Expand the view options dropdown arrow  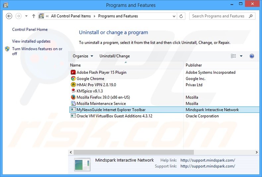(x=241, y=56)
